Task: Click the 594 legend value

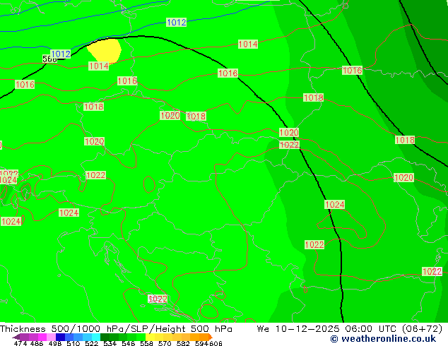Action: pyautogui.click(x=201, y=343)
